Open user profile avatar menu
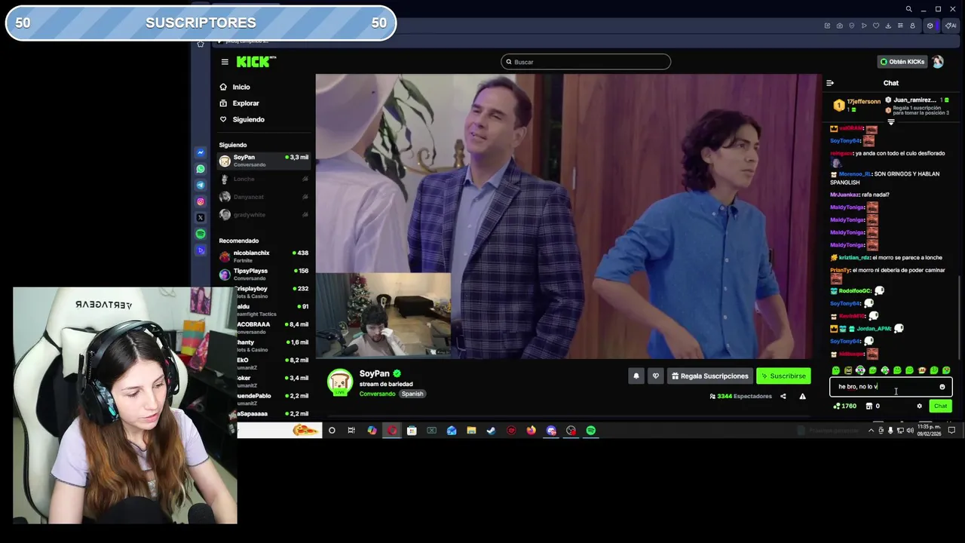This screenshot has width=965, height=543. (x=938, y=62)
